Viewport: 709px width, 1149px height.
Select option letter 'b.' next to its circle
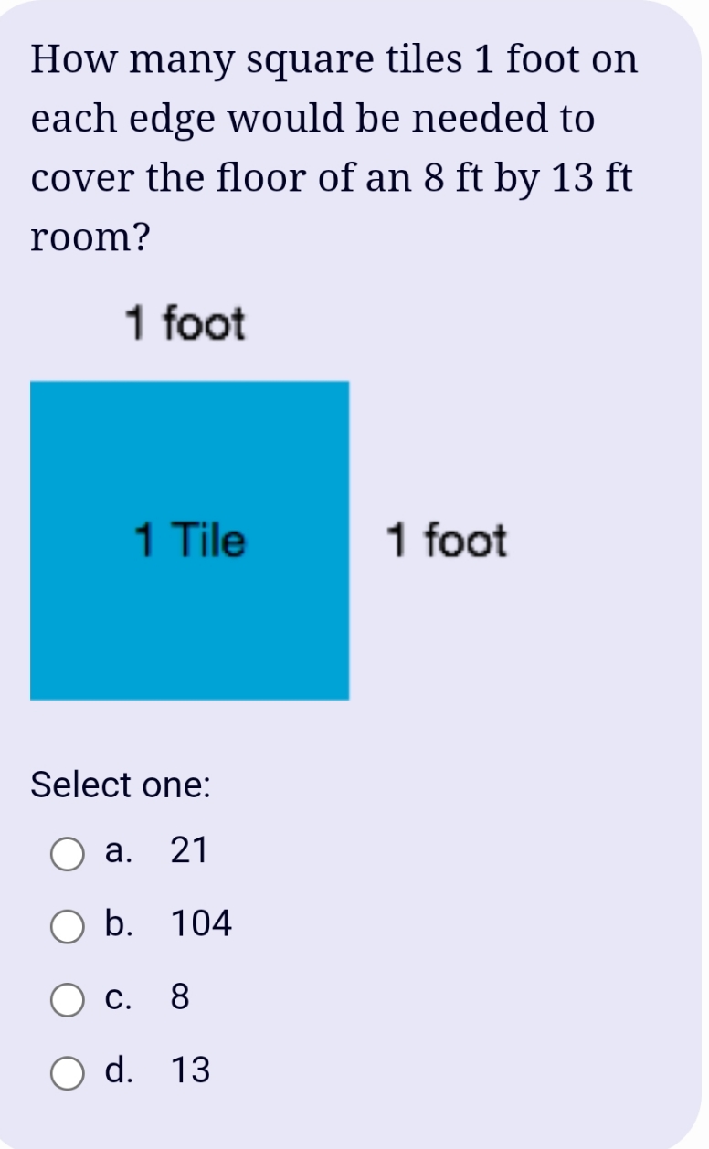[x=117, y=924]
